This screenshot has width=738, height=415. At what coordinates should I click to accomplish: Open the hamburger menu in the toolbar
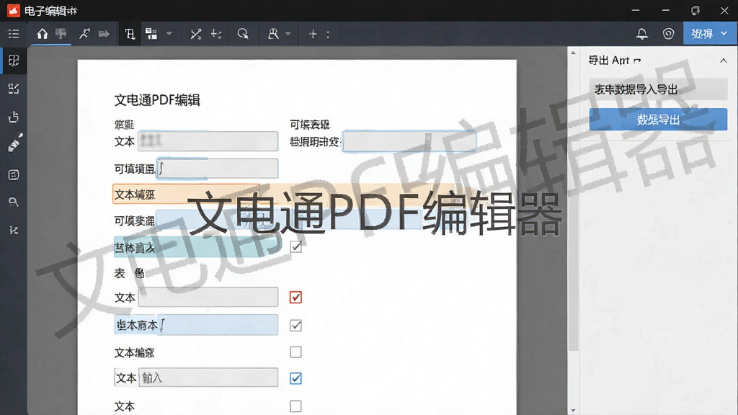click(14, 34)
